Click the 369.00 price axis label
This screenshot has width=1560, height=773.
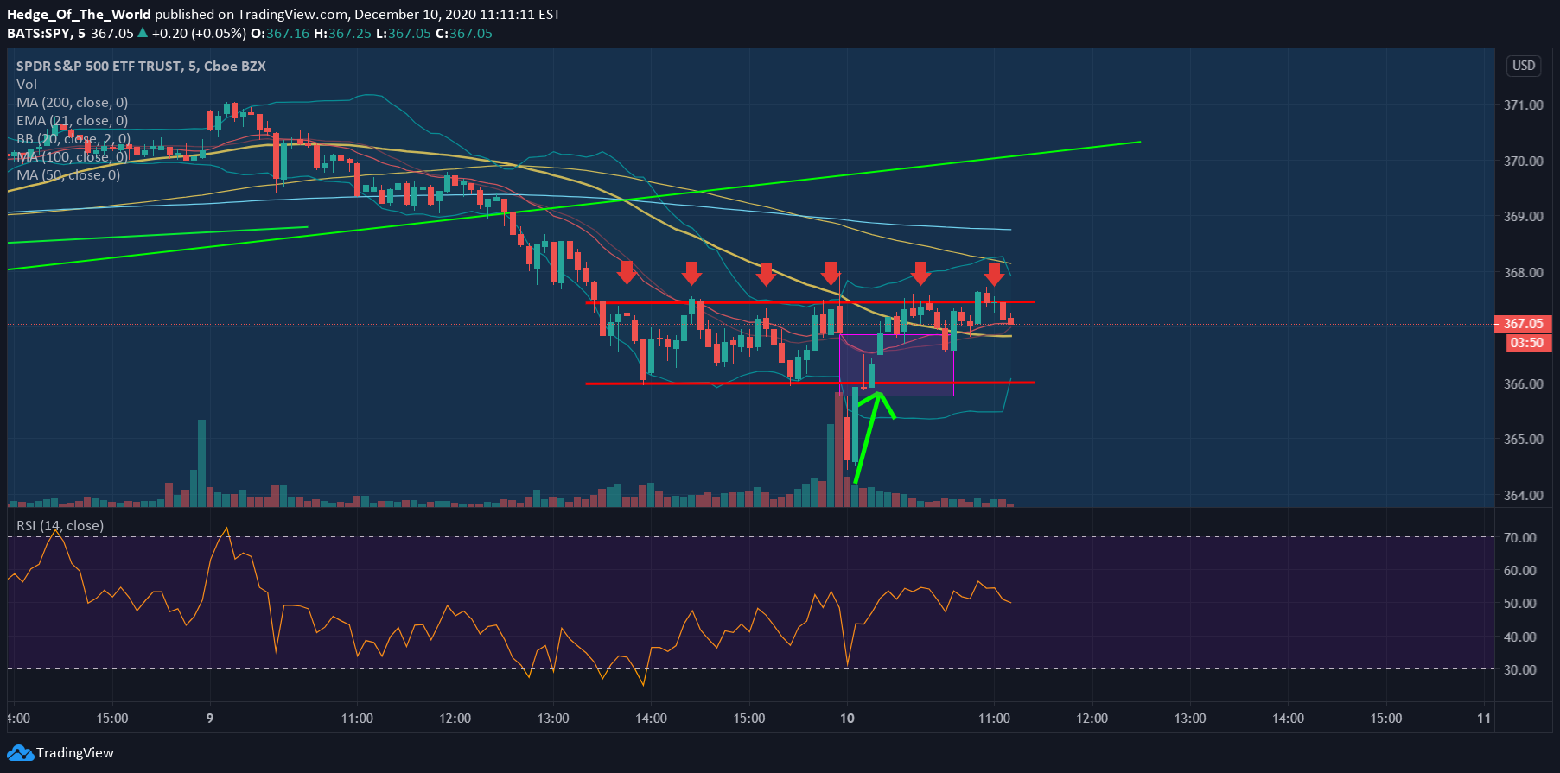1524,216
